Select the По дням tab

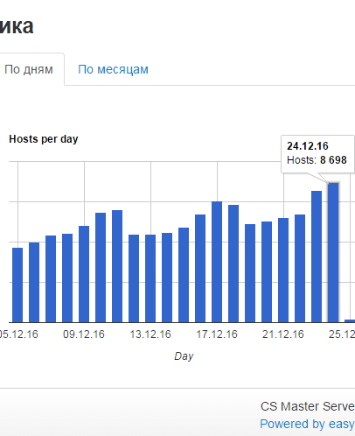point(29,69)
